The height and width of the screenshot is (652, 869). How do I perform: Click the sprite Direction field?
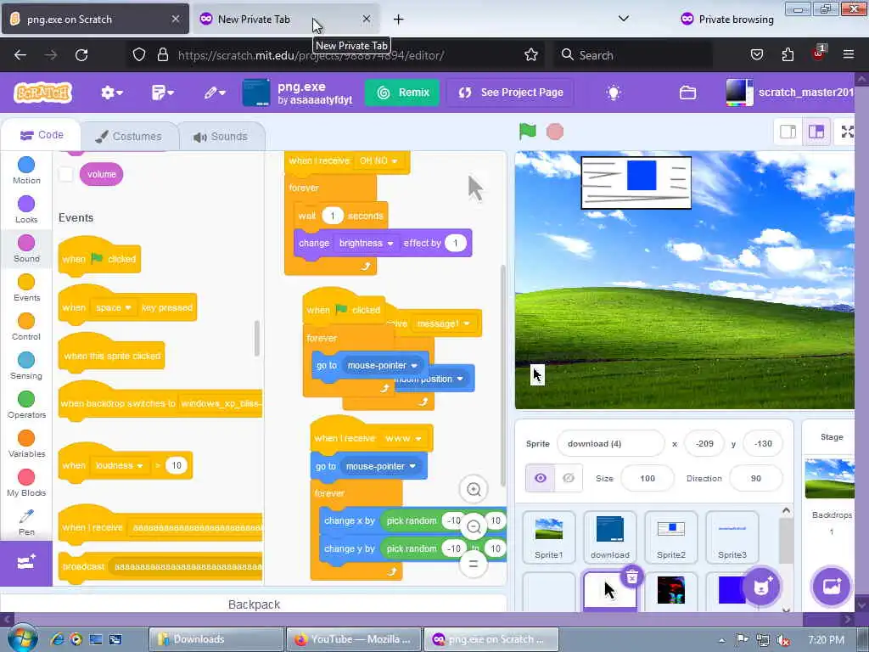(x=756, y=478)
